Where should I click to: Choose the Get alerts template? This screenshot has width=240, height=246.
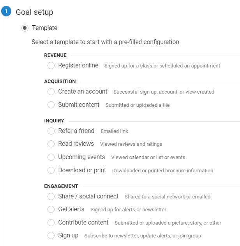(51, 209)
